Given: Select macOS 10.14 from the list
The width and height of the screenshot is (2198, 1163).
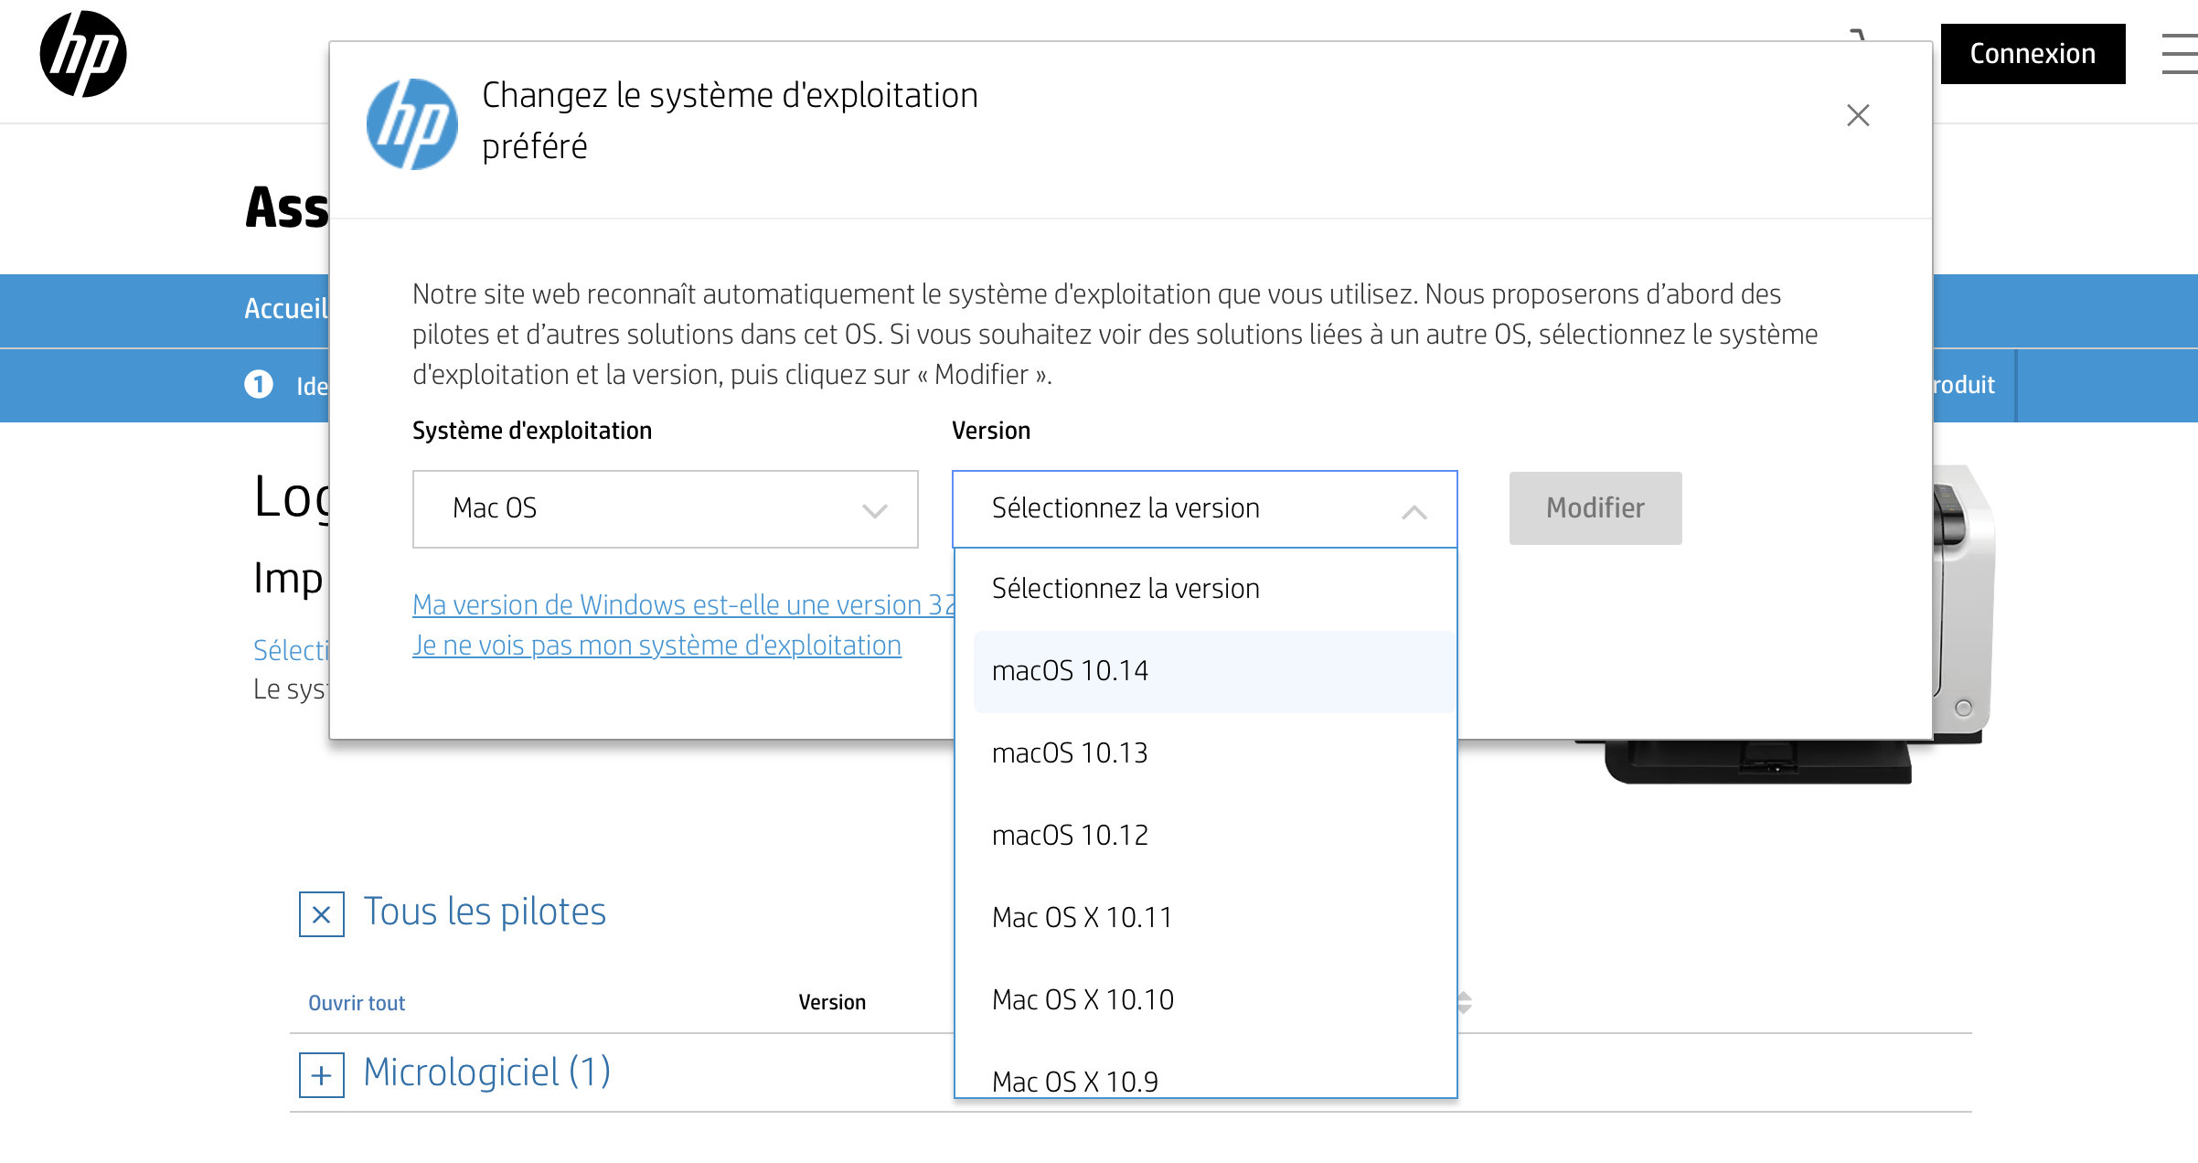Looking at the screenshot, I should (x=1070, y=671).
